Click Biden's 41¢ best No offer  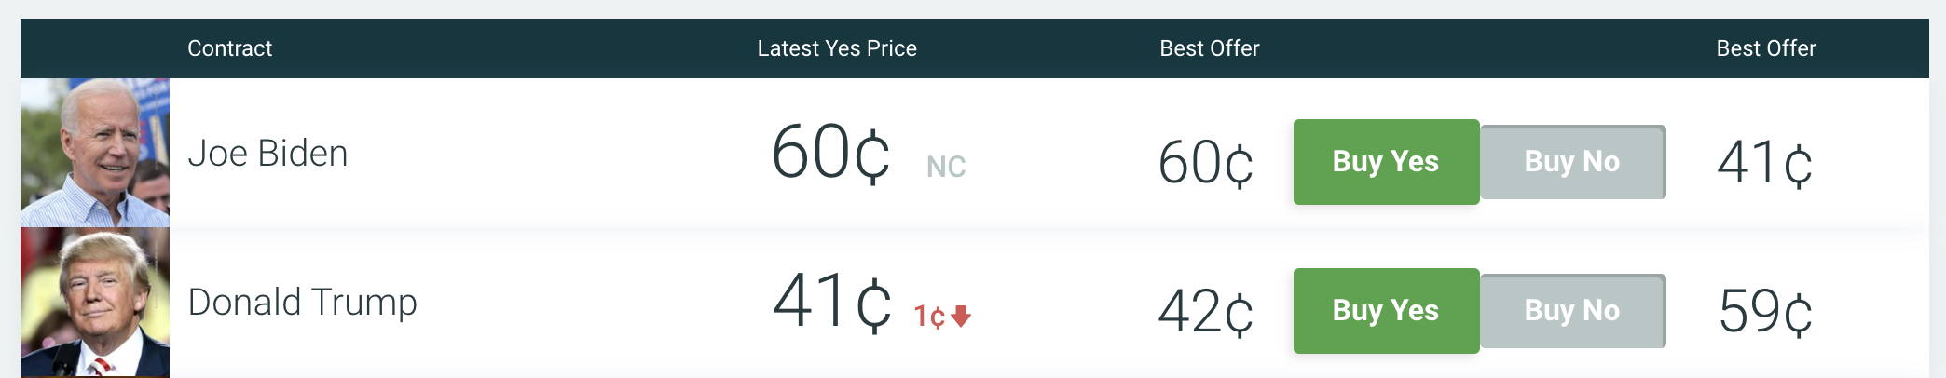[x=1764, y=163]
